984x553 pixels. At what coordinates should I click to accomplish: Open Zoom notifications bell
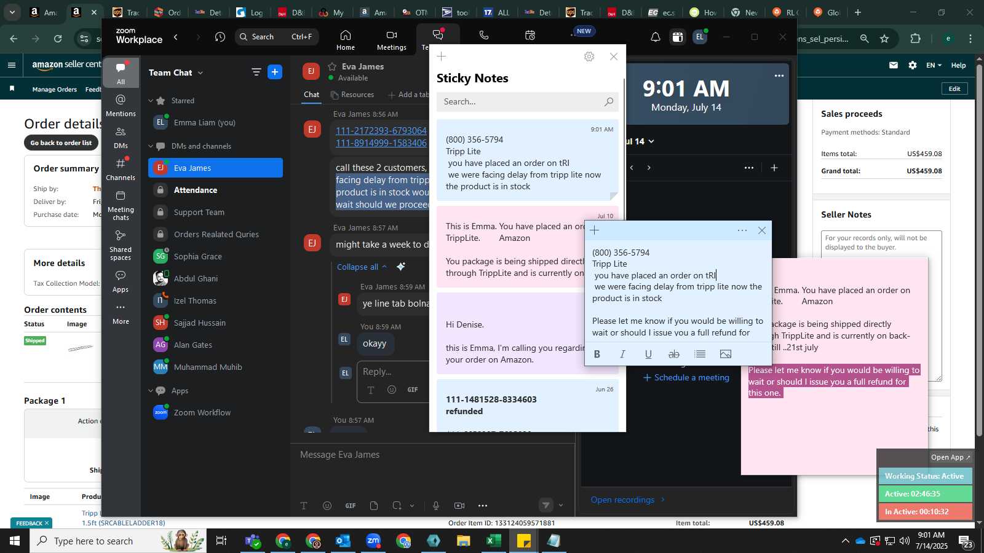point(656,37)
